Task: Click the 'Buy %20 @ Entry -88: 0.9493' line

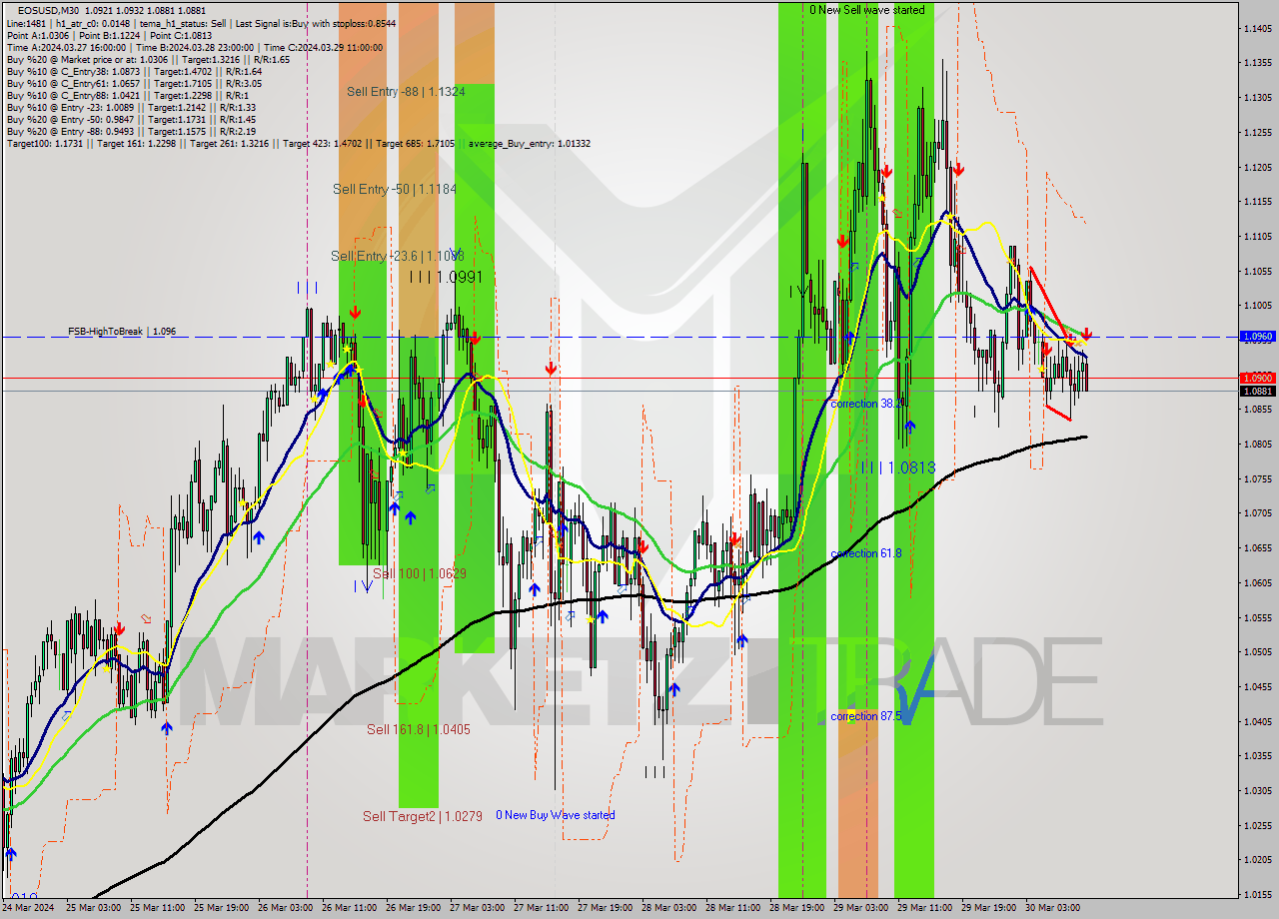Action: tap(131, 131)
